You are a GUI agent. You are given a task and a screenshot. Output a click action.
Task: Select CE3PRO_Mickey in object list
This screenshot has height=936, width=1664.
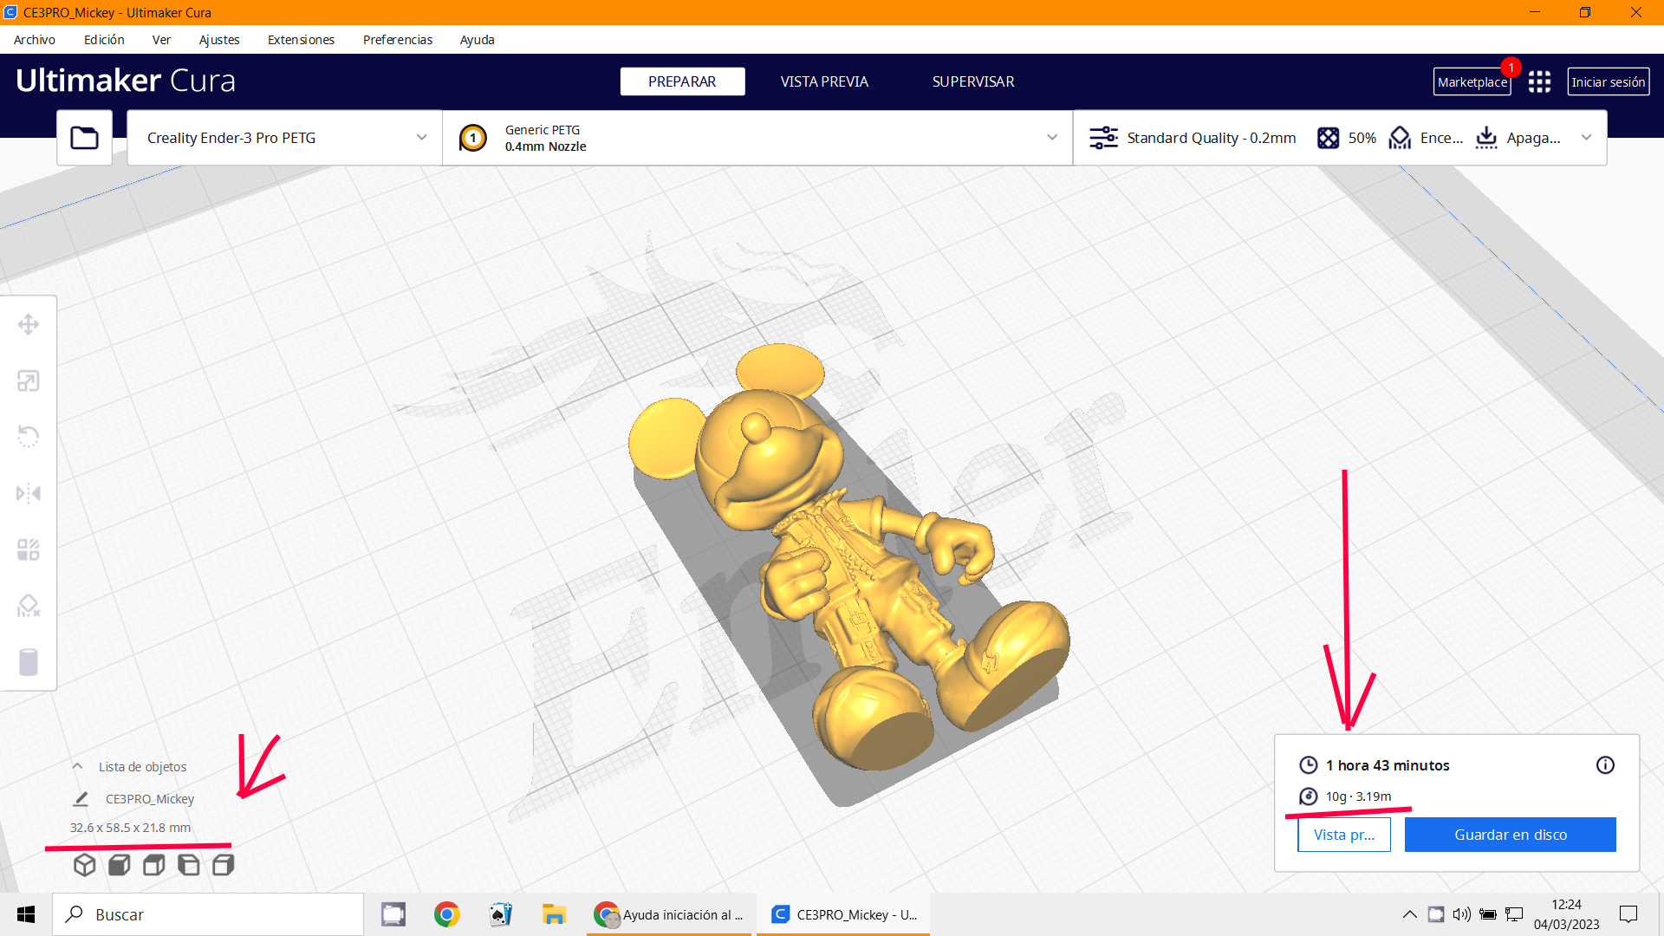pos(149,799)
